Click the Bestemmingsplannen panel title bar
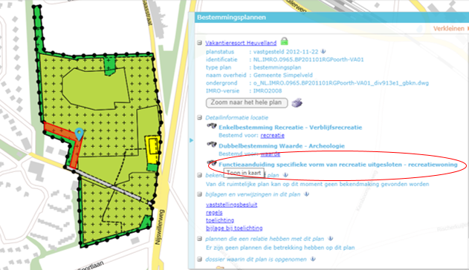Screen dimensions: 469x270 click(331, 17)
